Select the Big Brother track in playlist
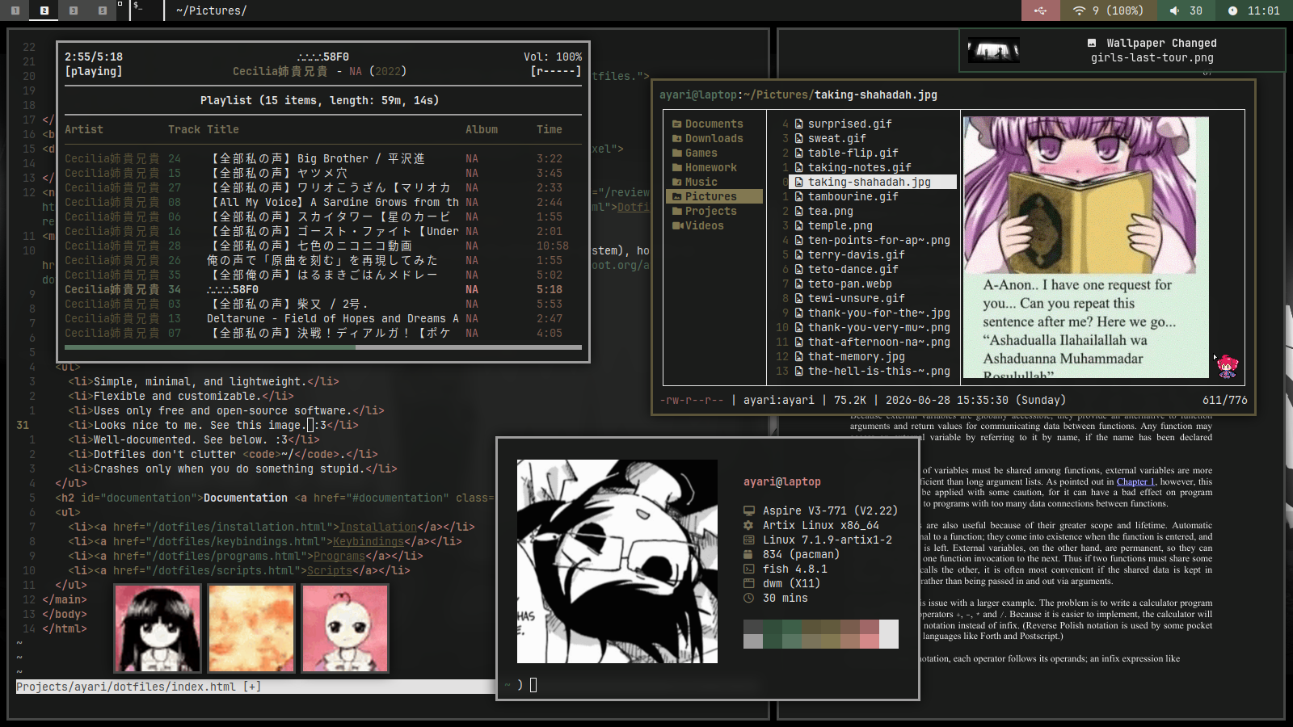 click(323, 158)
